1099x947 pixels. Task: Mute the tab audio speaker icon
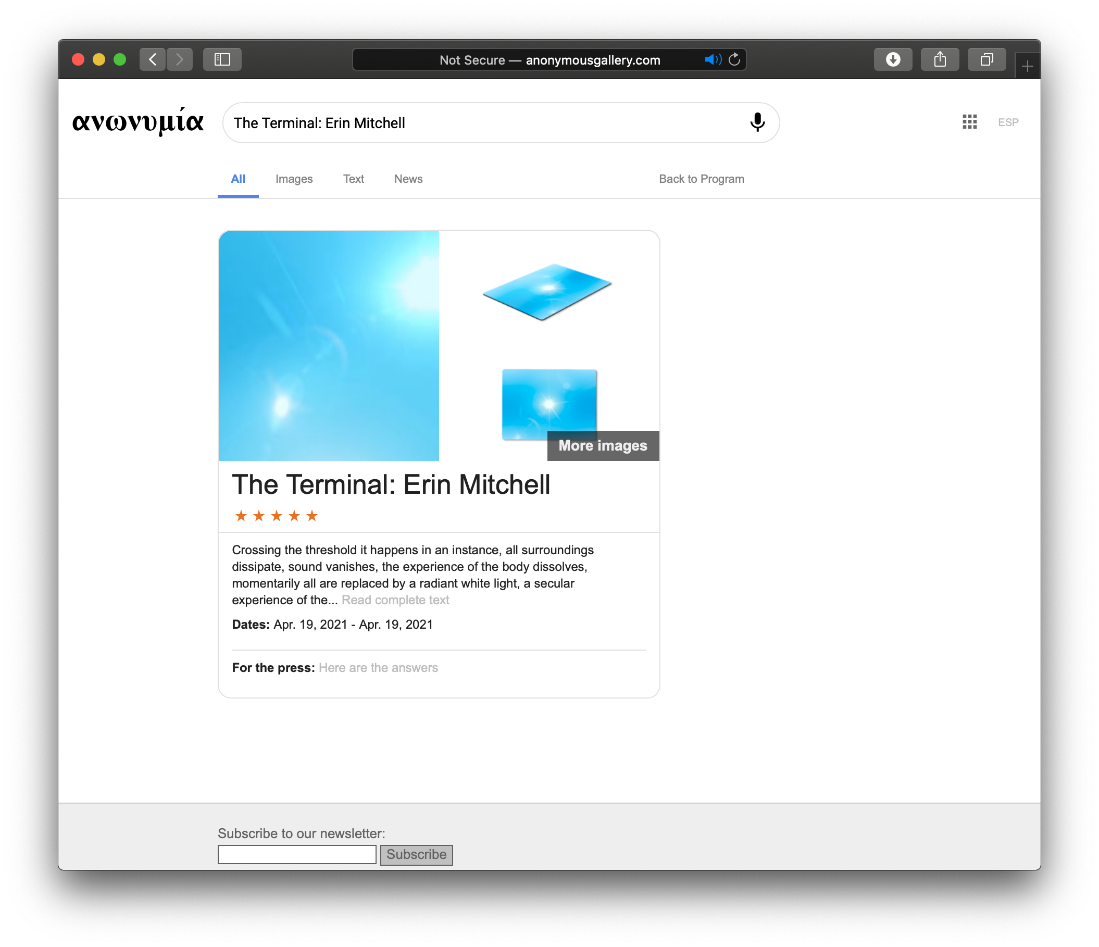(713, 59)
